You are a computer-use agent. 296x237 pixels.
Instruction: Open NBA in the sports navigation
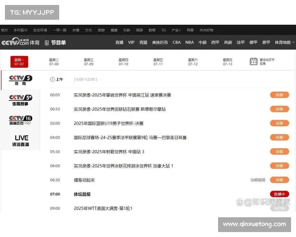(189, 42)
